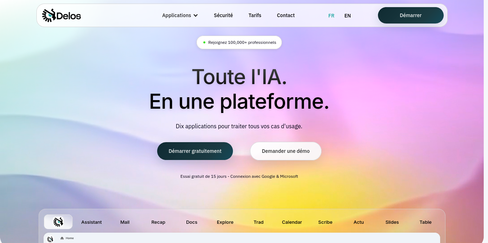Select the Calendar tab
488x243 pixels.
point(292,222)
